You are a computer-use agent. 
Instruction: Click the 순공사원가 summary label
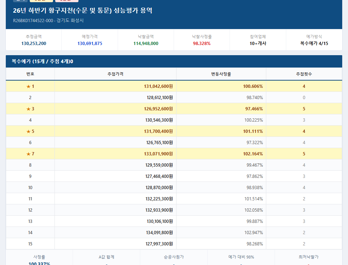point(174,257)
